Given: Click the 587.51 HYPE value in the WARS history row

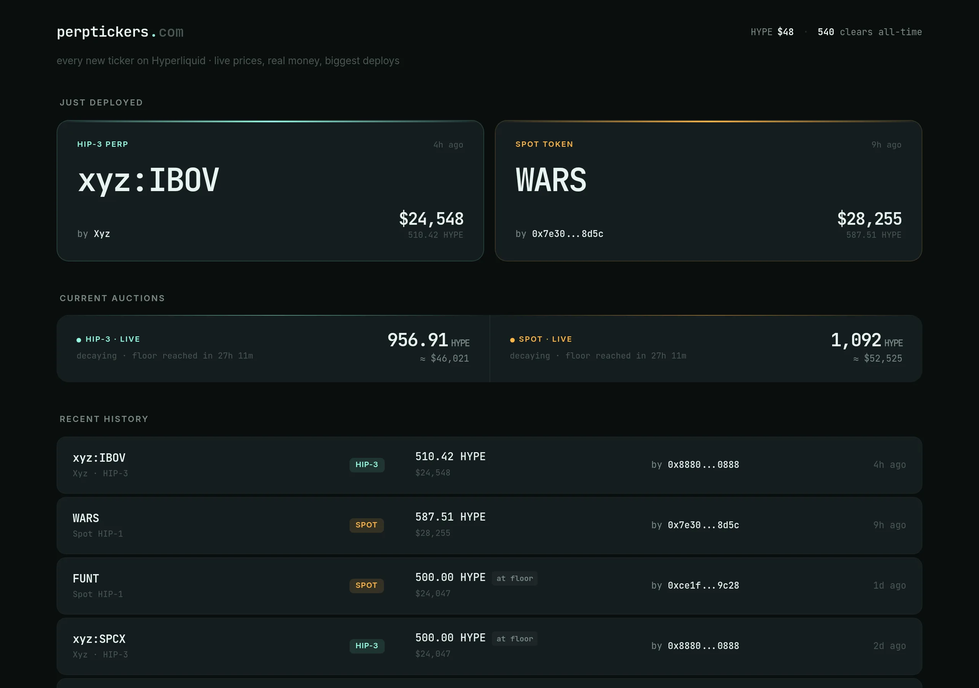Looking at the screenshot, I should pyautogui.click(x=450, y=517).
